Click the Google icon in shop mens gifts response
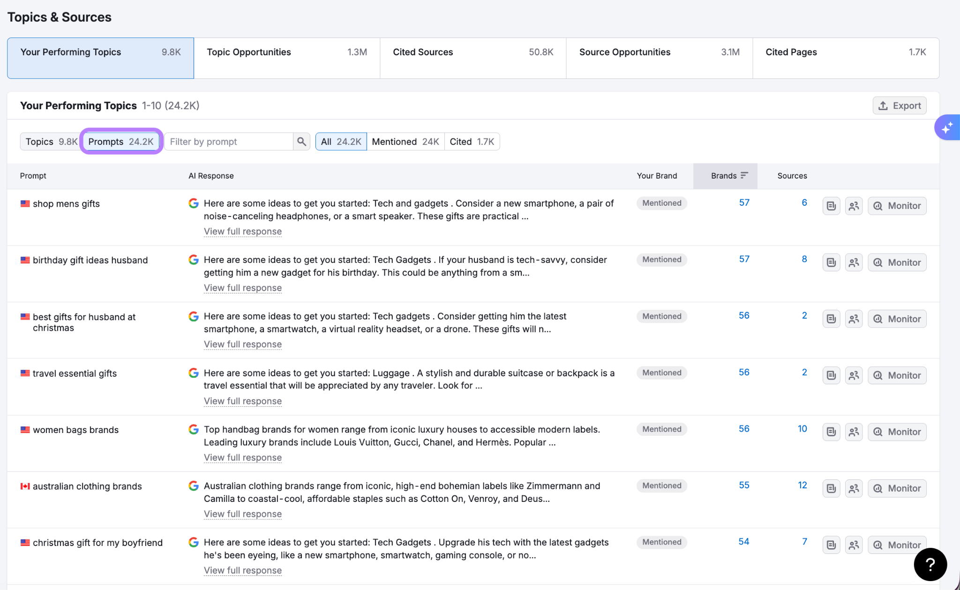 tap(194, 203)
